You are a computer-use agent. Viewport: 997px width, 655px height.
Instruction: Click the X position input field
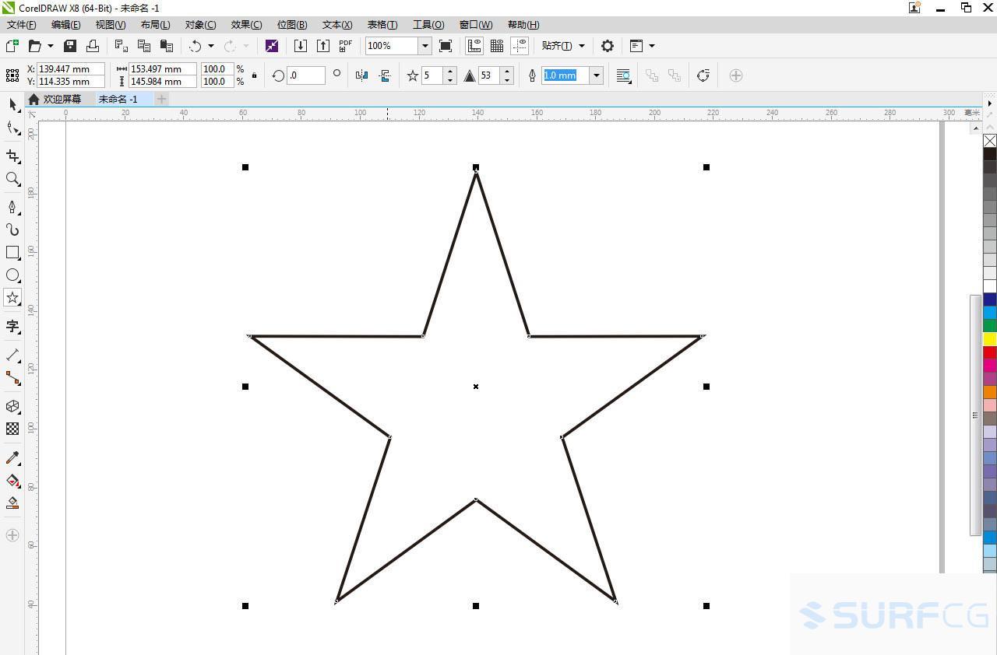[71, 69]
